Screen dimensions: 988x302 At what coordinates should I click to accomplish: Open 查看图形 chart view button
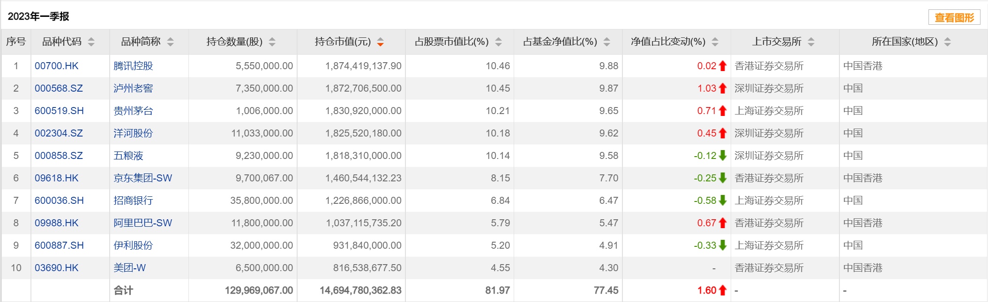(954, 18)
